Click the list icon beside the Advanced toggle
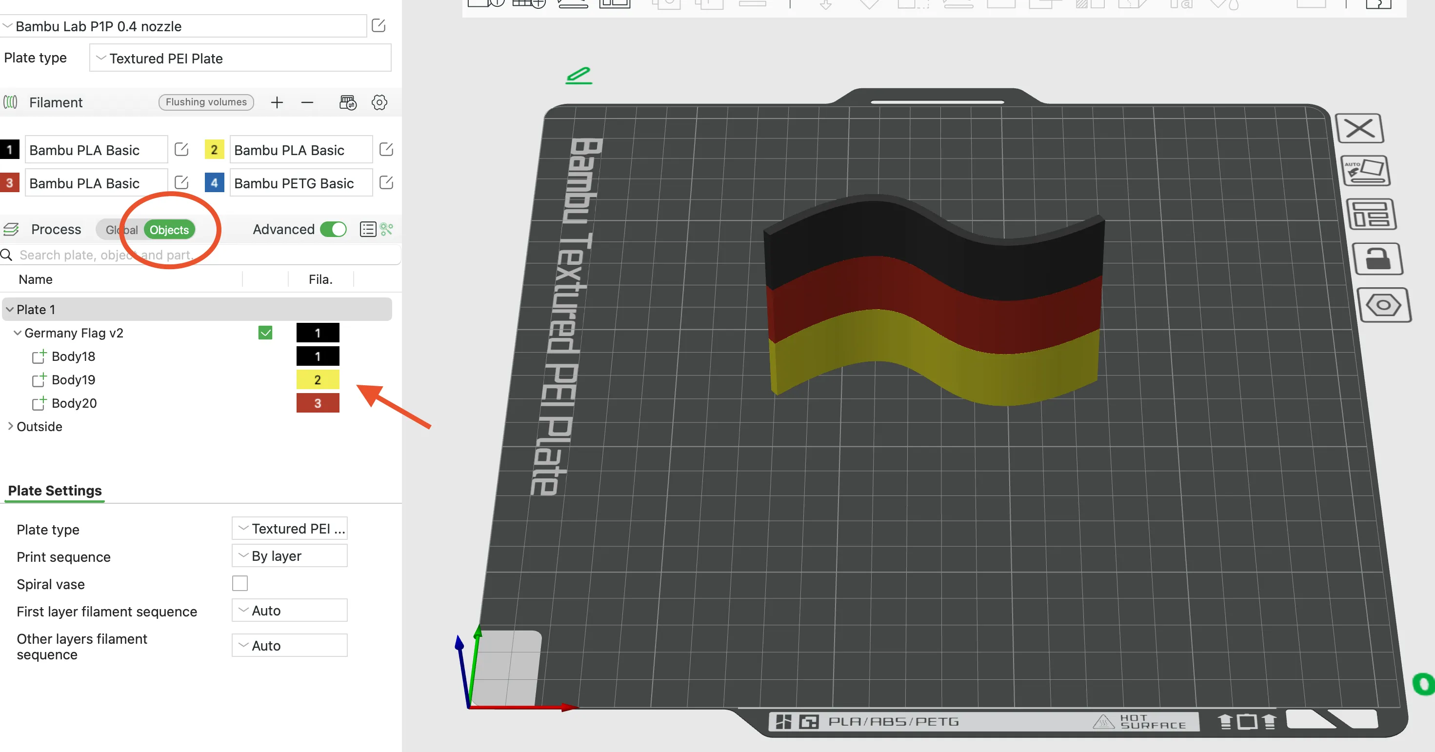Screen dimensions: 1435x752 pyautogui.click(x=368, y=230)
